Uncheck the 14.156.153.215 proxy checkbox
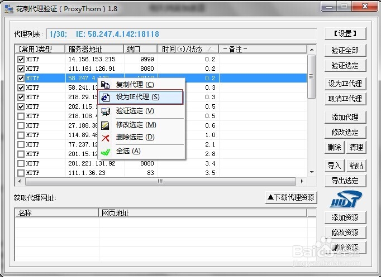381x277 pixels. pyautogui.click(x=21, y=59)
